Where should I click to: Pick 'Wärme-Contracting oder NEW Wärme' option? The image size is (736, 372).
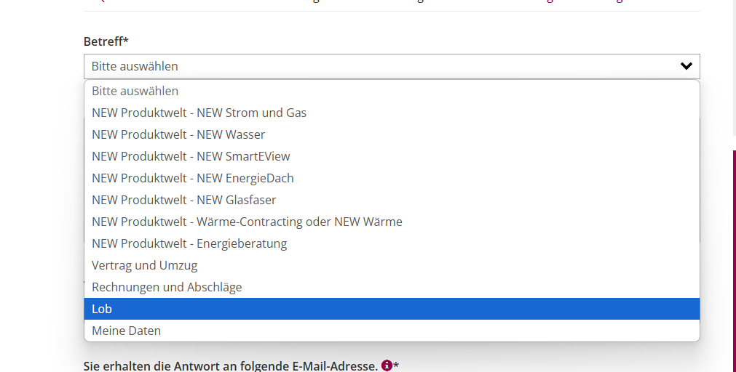(x=247, y=222)
